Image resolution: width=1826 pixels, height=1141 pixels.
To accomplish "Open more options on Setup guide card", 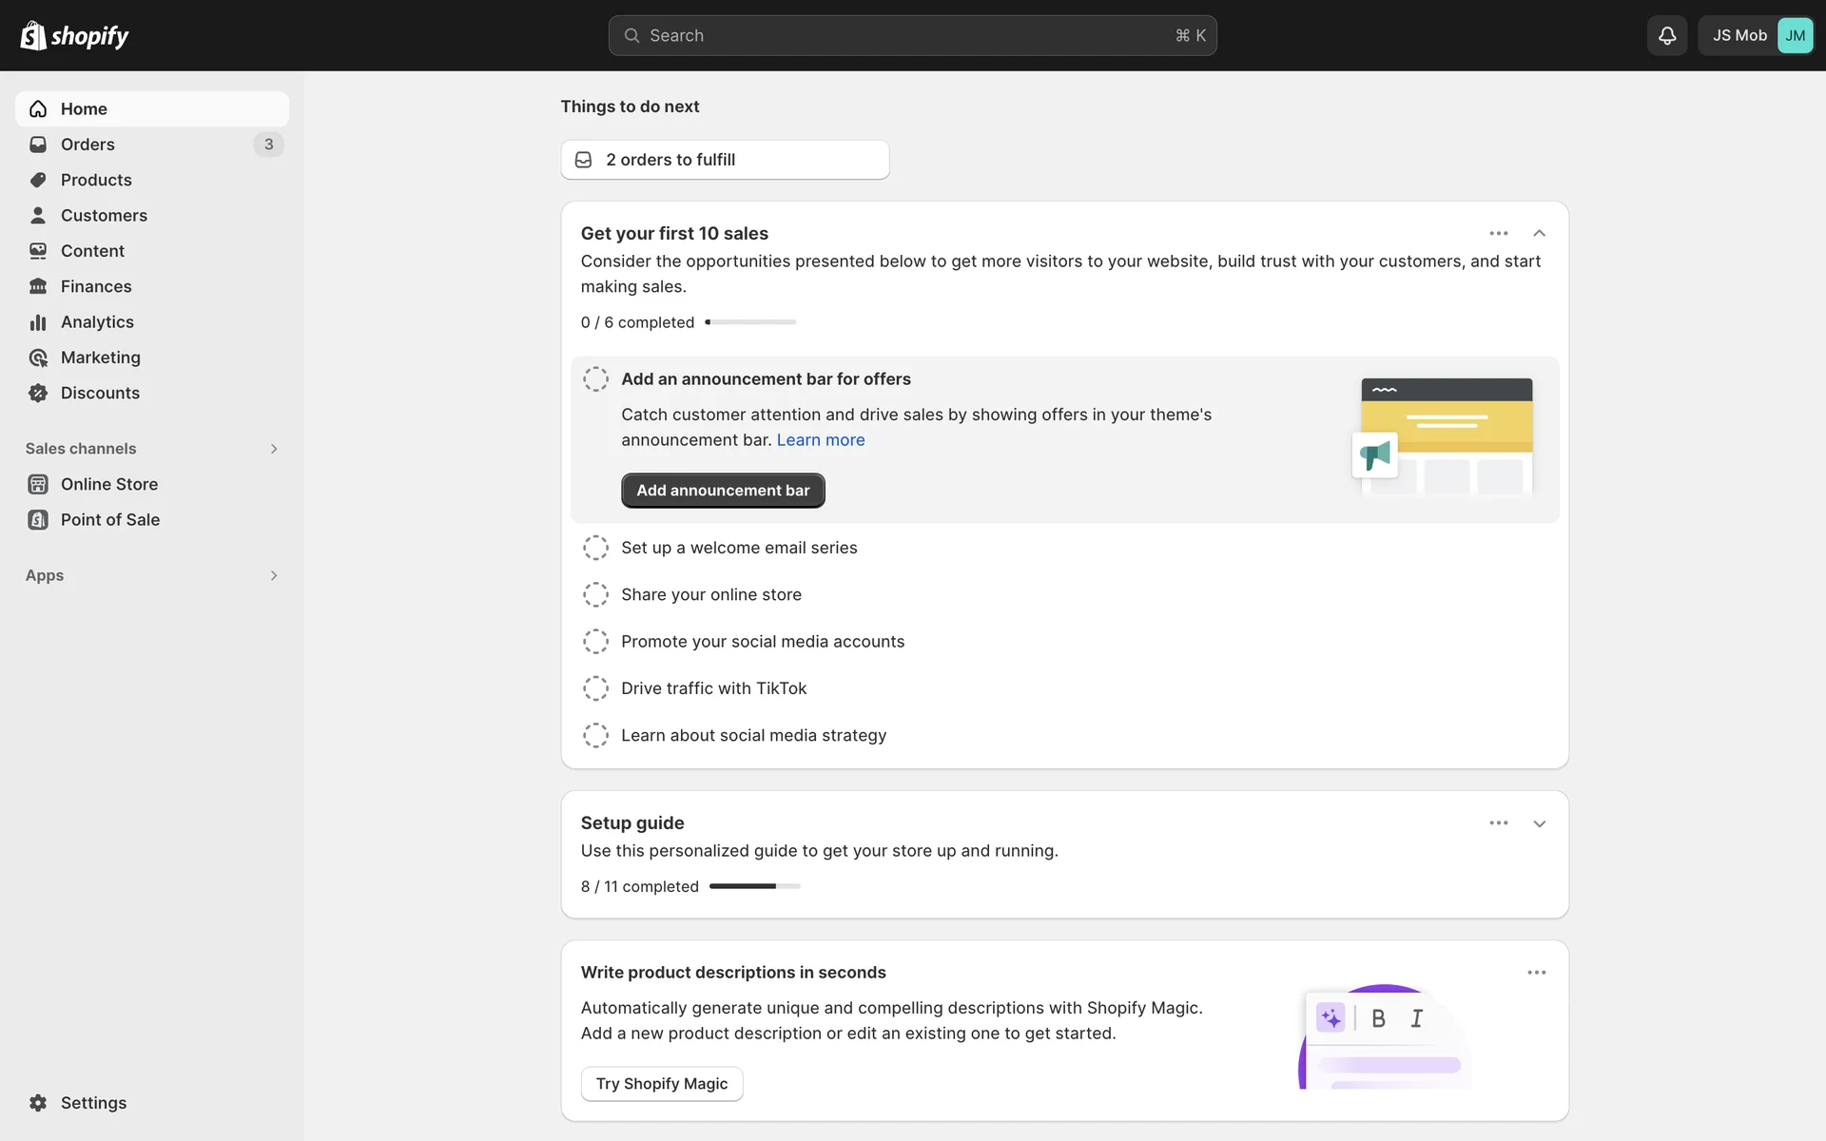I will point(1498,822).
